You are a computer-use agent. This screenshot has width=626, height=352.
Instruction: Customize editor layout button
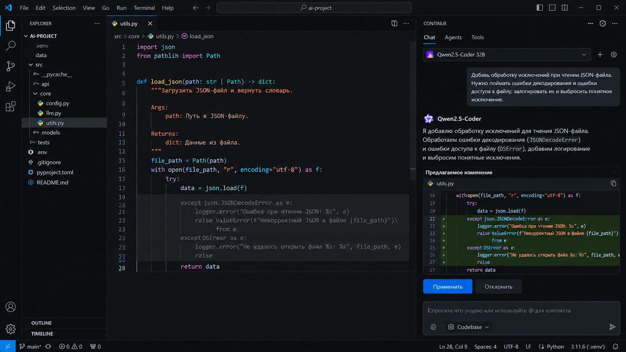point(565,8)
